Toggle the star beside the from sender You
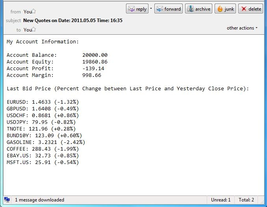Image resolution: width=267 pixels, height=207 pixels. coord(34,11)
